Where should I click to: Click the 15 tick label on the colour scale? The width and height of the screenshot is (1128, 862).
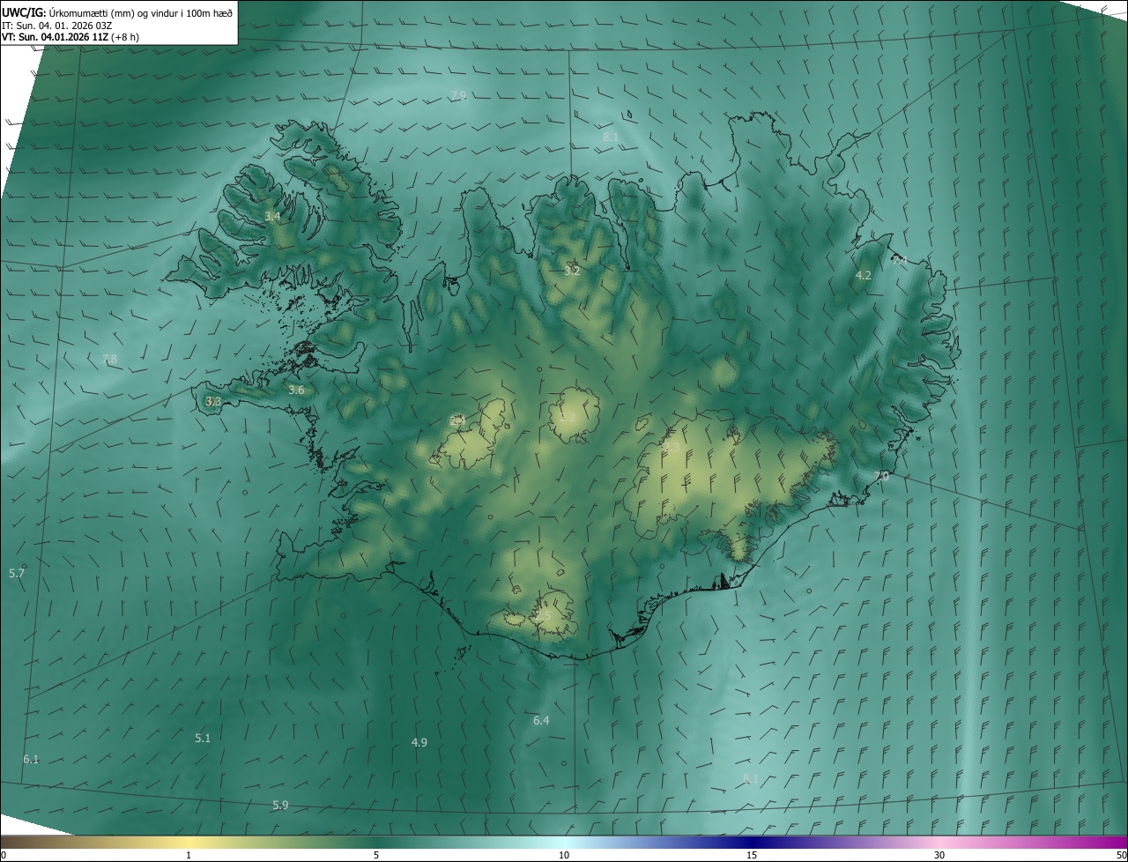coord(752,856)
